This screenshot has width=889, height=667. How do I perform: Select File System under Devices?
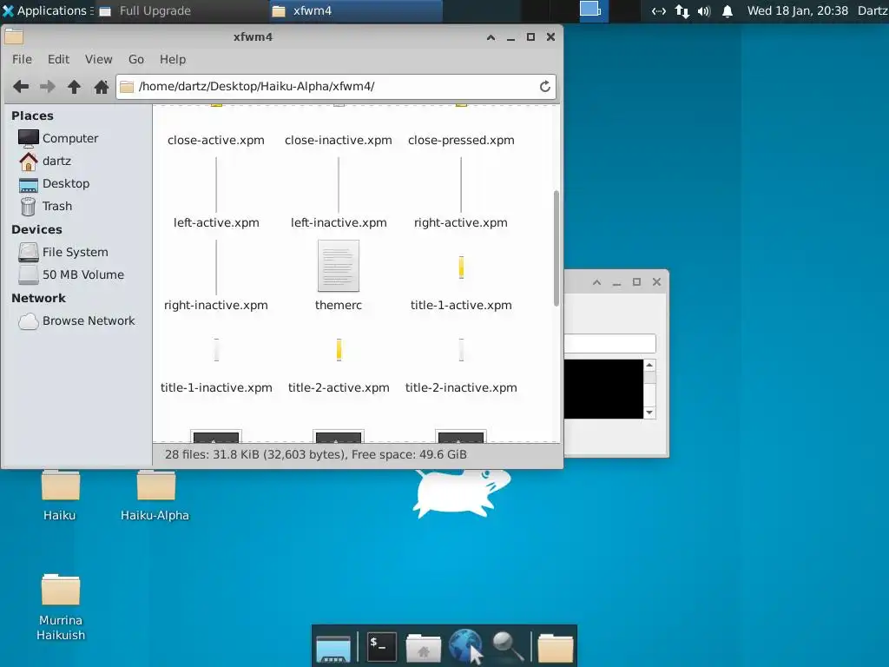tap(76, 252)
